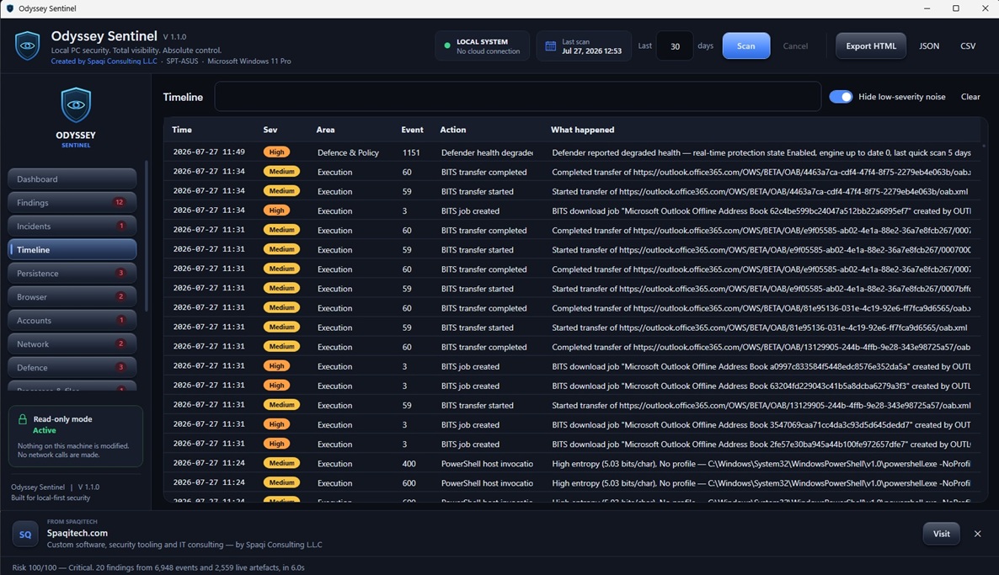Screen dimensions: 999x575
Task: Click the Odyssey eye-shield logo in sidebar
Action: [x=76, y=105]
